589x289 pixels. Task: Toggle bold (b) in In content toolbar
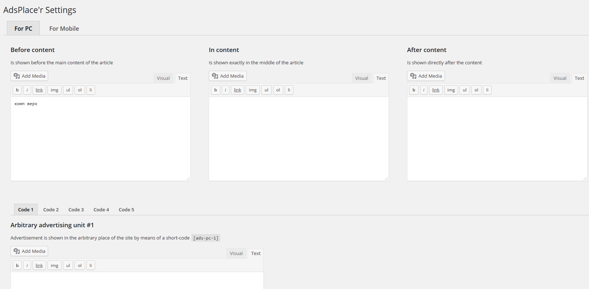[215, 90]
